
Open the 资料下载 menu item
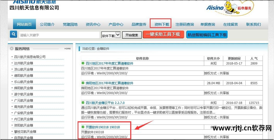click(162, 24)
